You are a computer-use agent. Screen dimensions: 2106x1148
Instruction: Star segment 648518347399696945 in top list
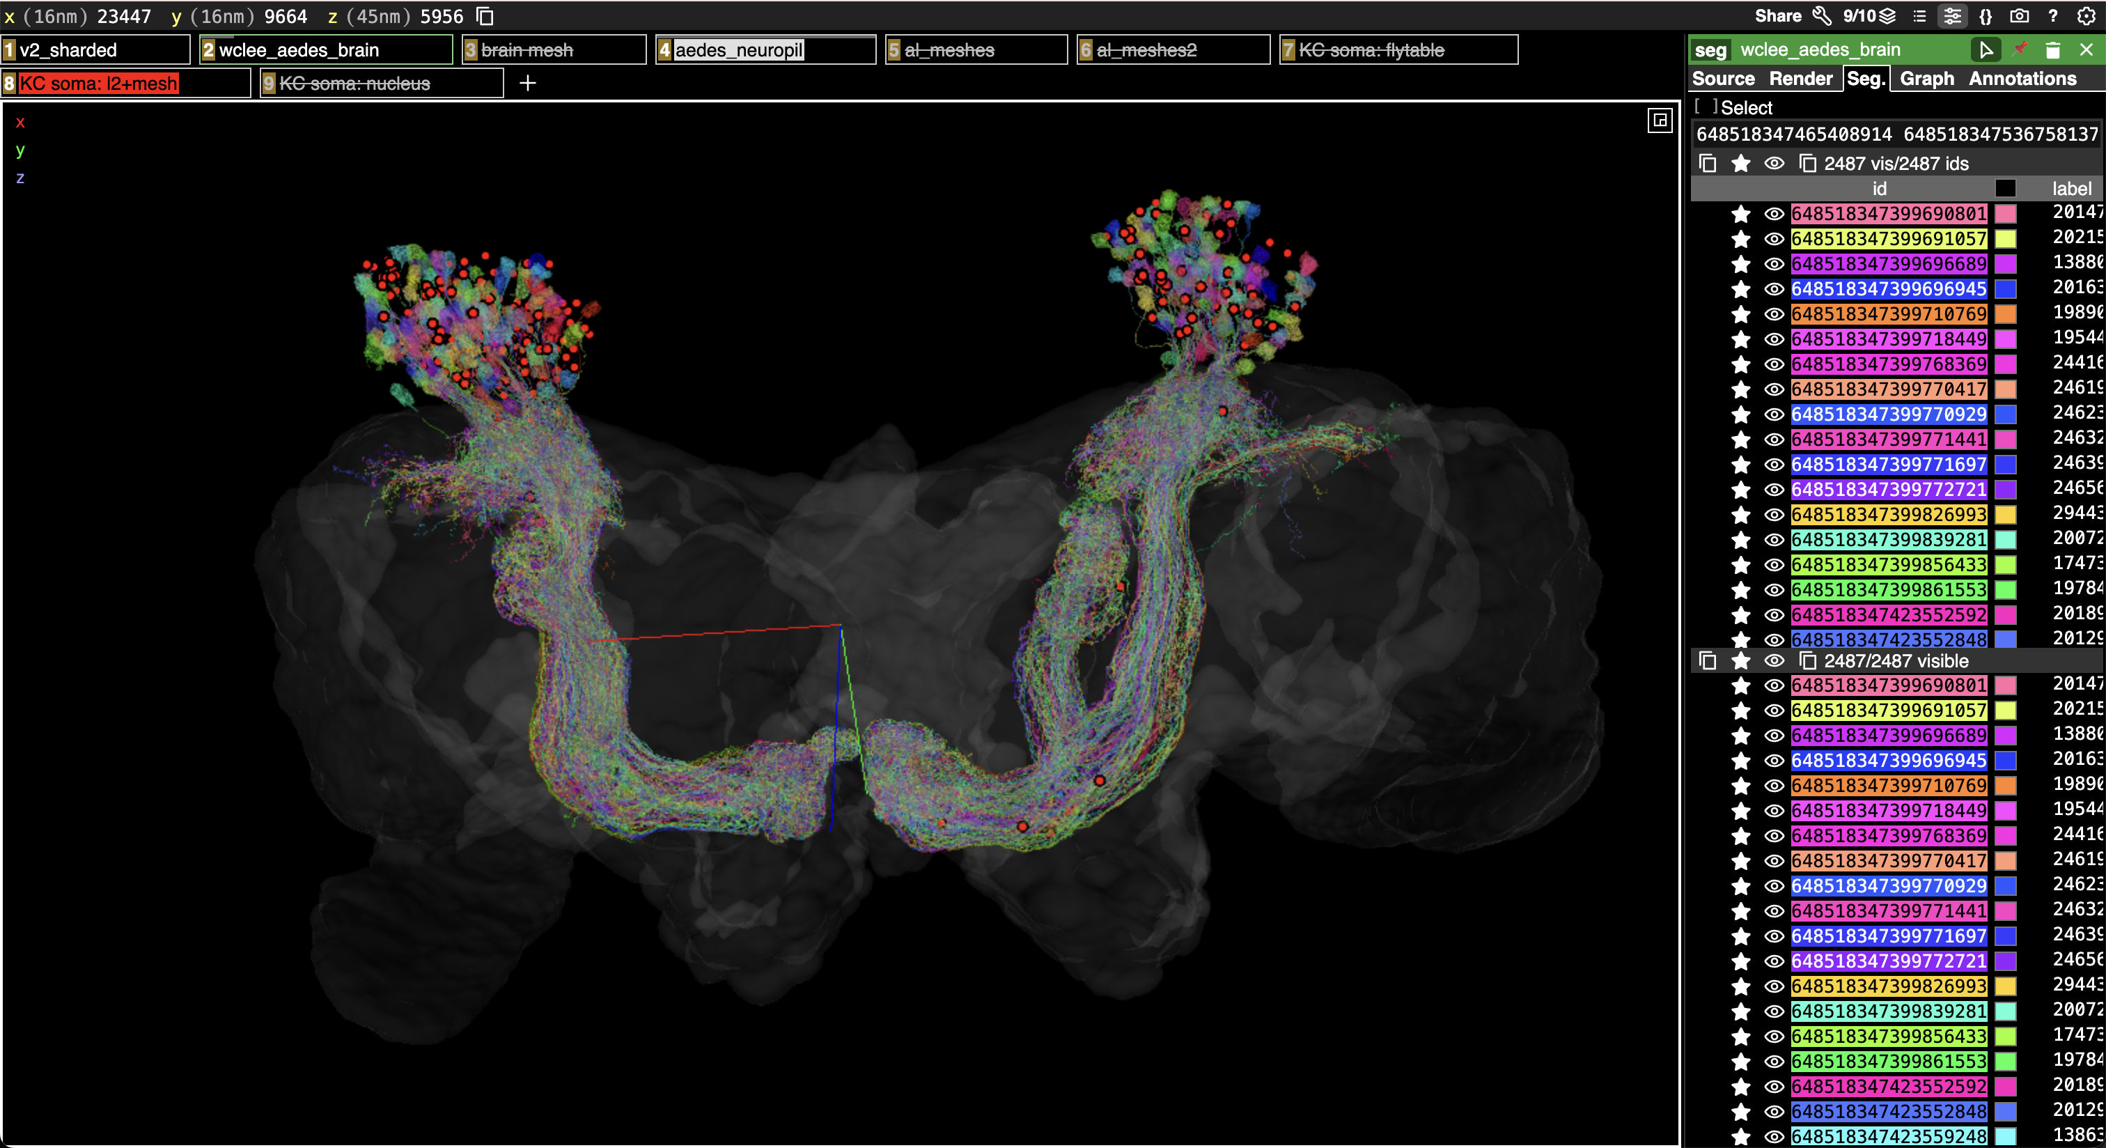pos(1741,290)
